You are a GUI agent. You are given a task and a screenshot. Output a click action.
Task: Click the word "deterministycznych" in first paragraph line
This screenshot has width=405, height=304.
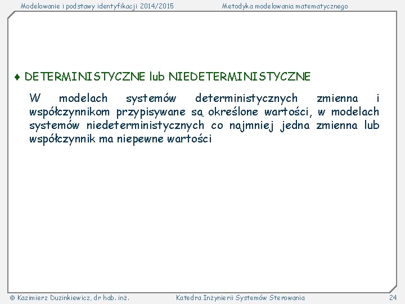click(246, 99)
